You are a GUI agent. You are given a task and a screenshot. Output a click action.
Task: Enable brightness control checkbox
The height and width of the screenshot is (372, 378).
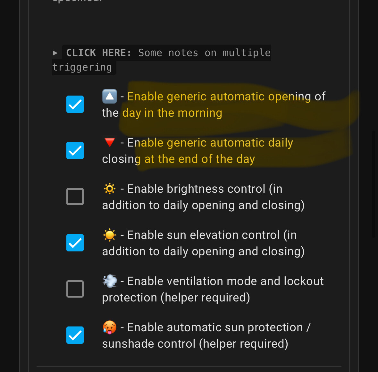tap(75, 196)
